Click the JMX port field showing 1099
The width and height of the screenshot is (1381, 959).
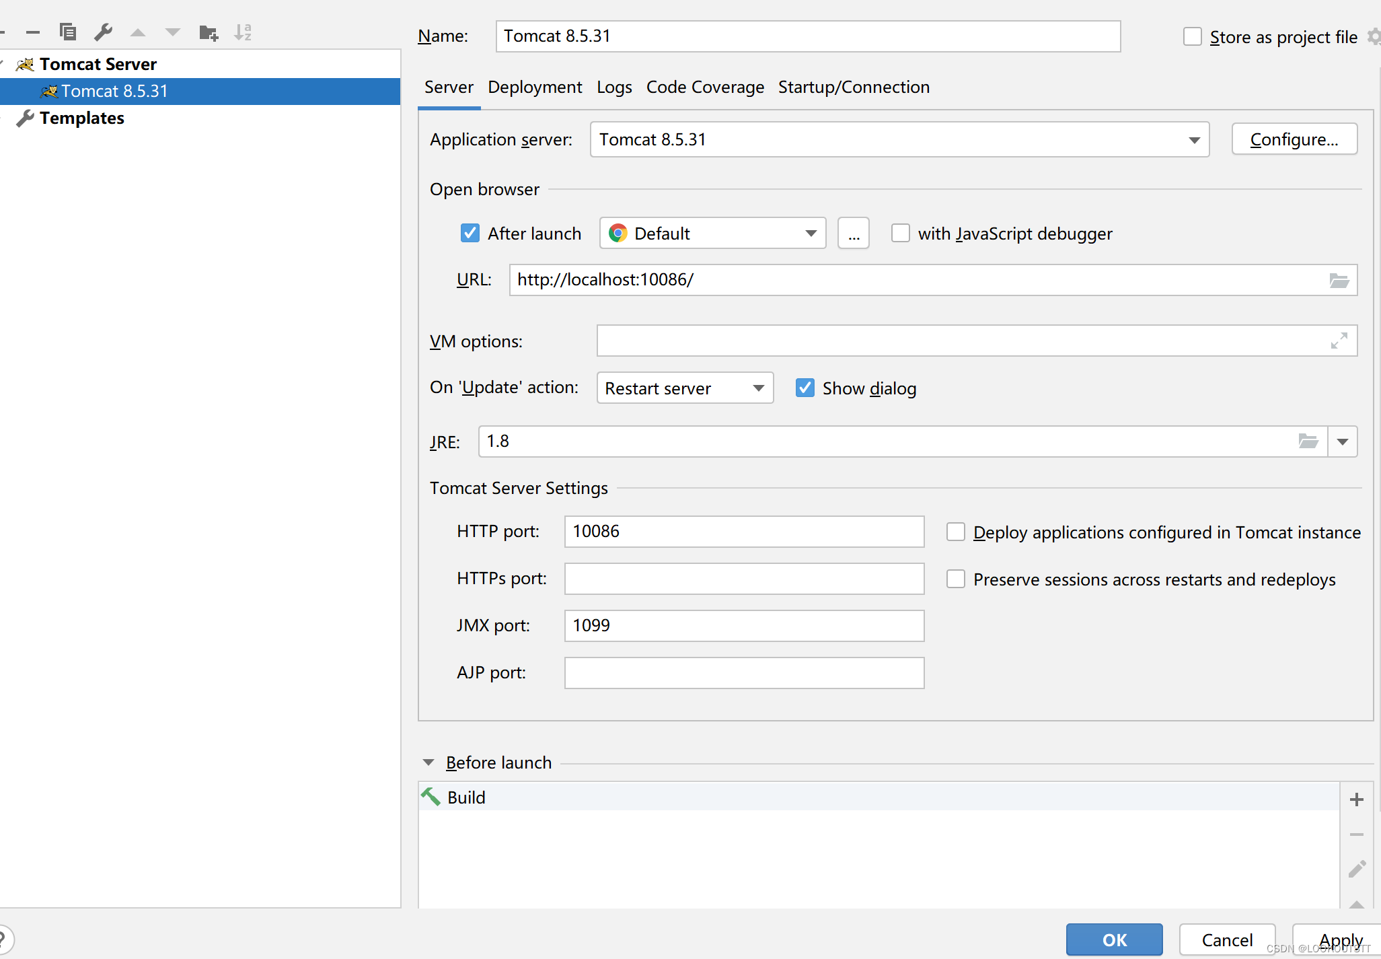pyautogui.click(x=744, y=626)
